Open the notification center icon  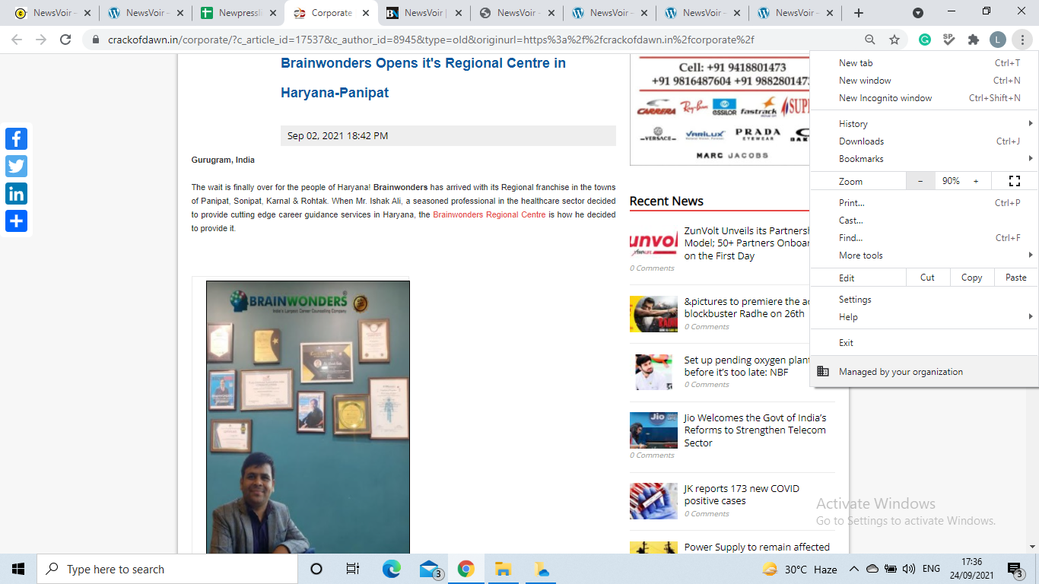[x=1015, y=569]
